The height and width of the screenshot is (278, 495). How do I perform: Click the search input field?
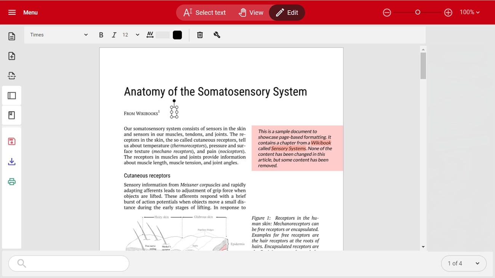tap(69, 264)
